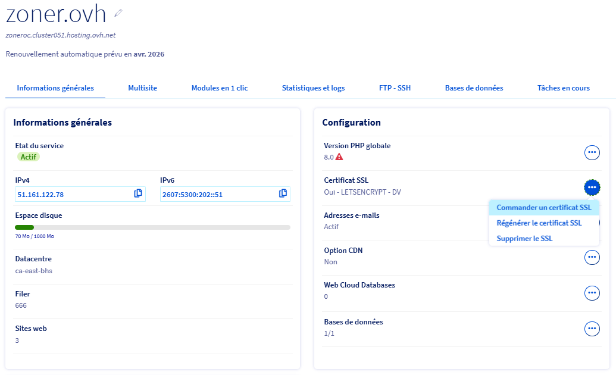Viewport: 616px width, 375px height.
Task: Copy the IPv6 address with the copy icon
Action: click(283, 193)
